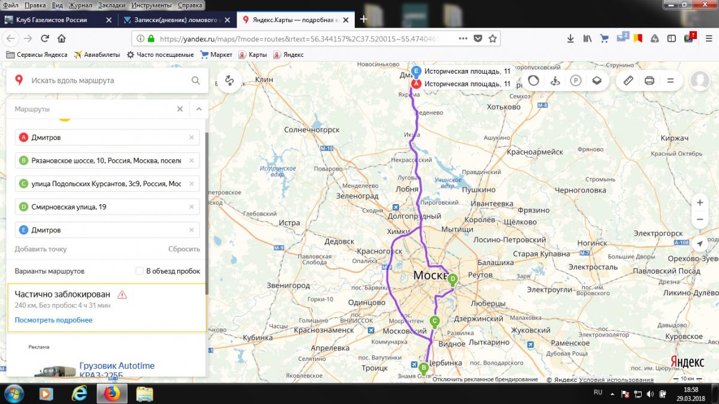
Task: Close the Клуб Газелистов России tab
Action: coord(108,20)
